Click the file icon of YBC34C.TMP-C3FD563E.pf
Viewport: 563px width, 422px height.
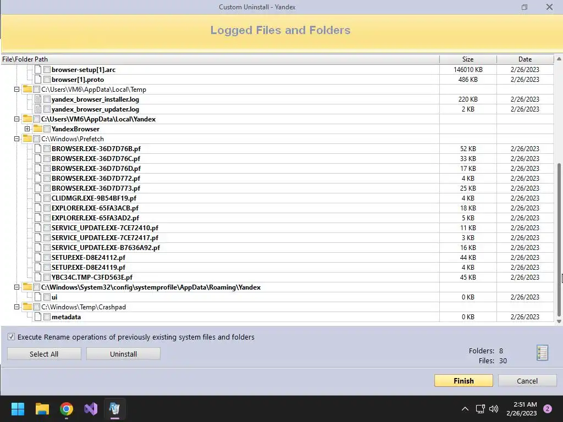(x=38, y=277)
